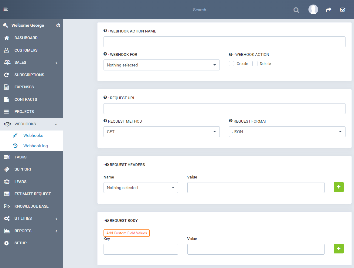Screen dimensions: 354x268
Task: Click help icon beside Webhook Action Name
Action: pos(105,31)
